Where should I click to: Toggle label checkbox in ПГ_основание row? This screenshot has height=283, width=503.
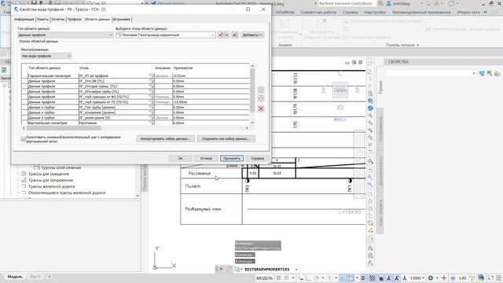[x=152, y=112]
